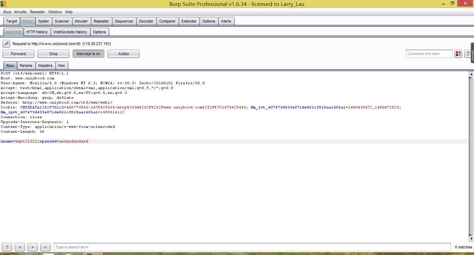Switch to the Spider tab
This screenshot has width=474, height=255.
tap(43, 21)
